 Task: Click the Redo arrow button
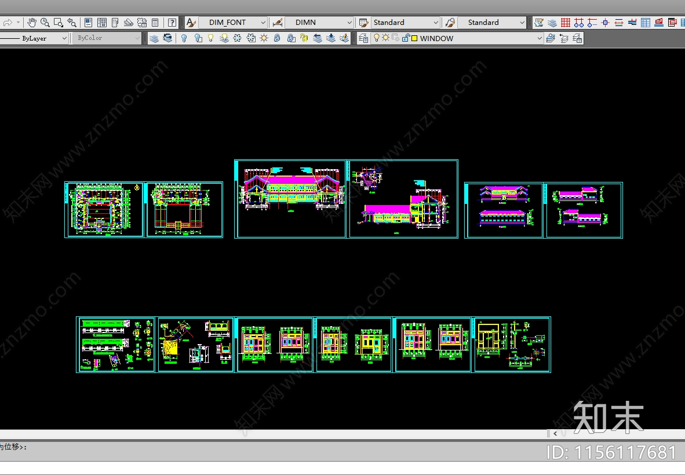(7, 22)
